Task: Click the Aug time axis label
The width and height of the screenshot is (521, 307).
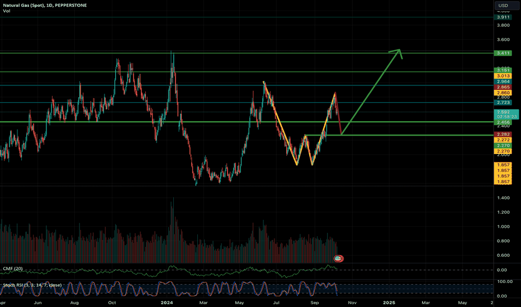Action: tap(74, 303)
